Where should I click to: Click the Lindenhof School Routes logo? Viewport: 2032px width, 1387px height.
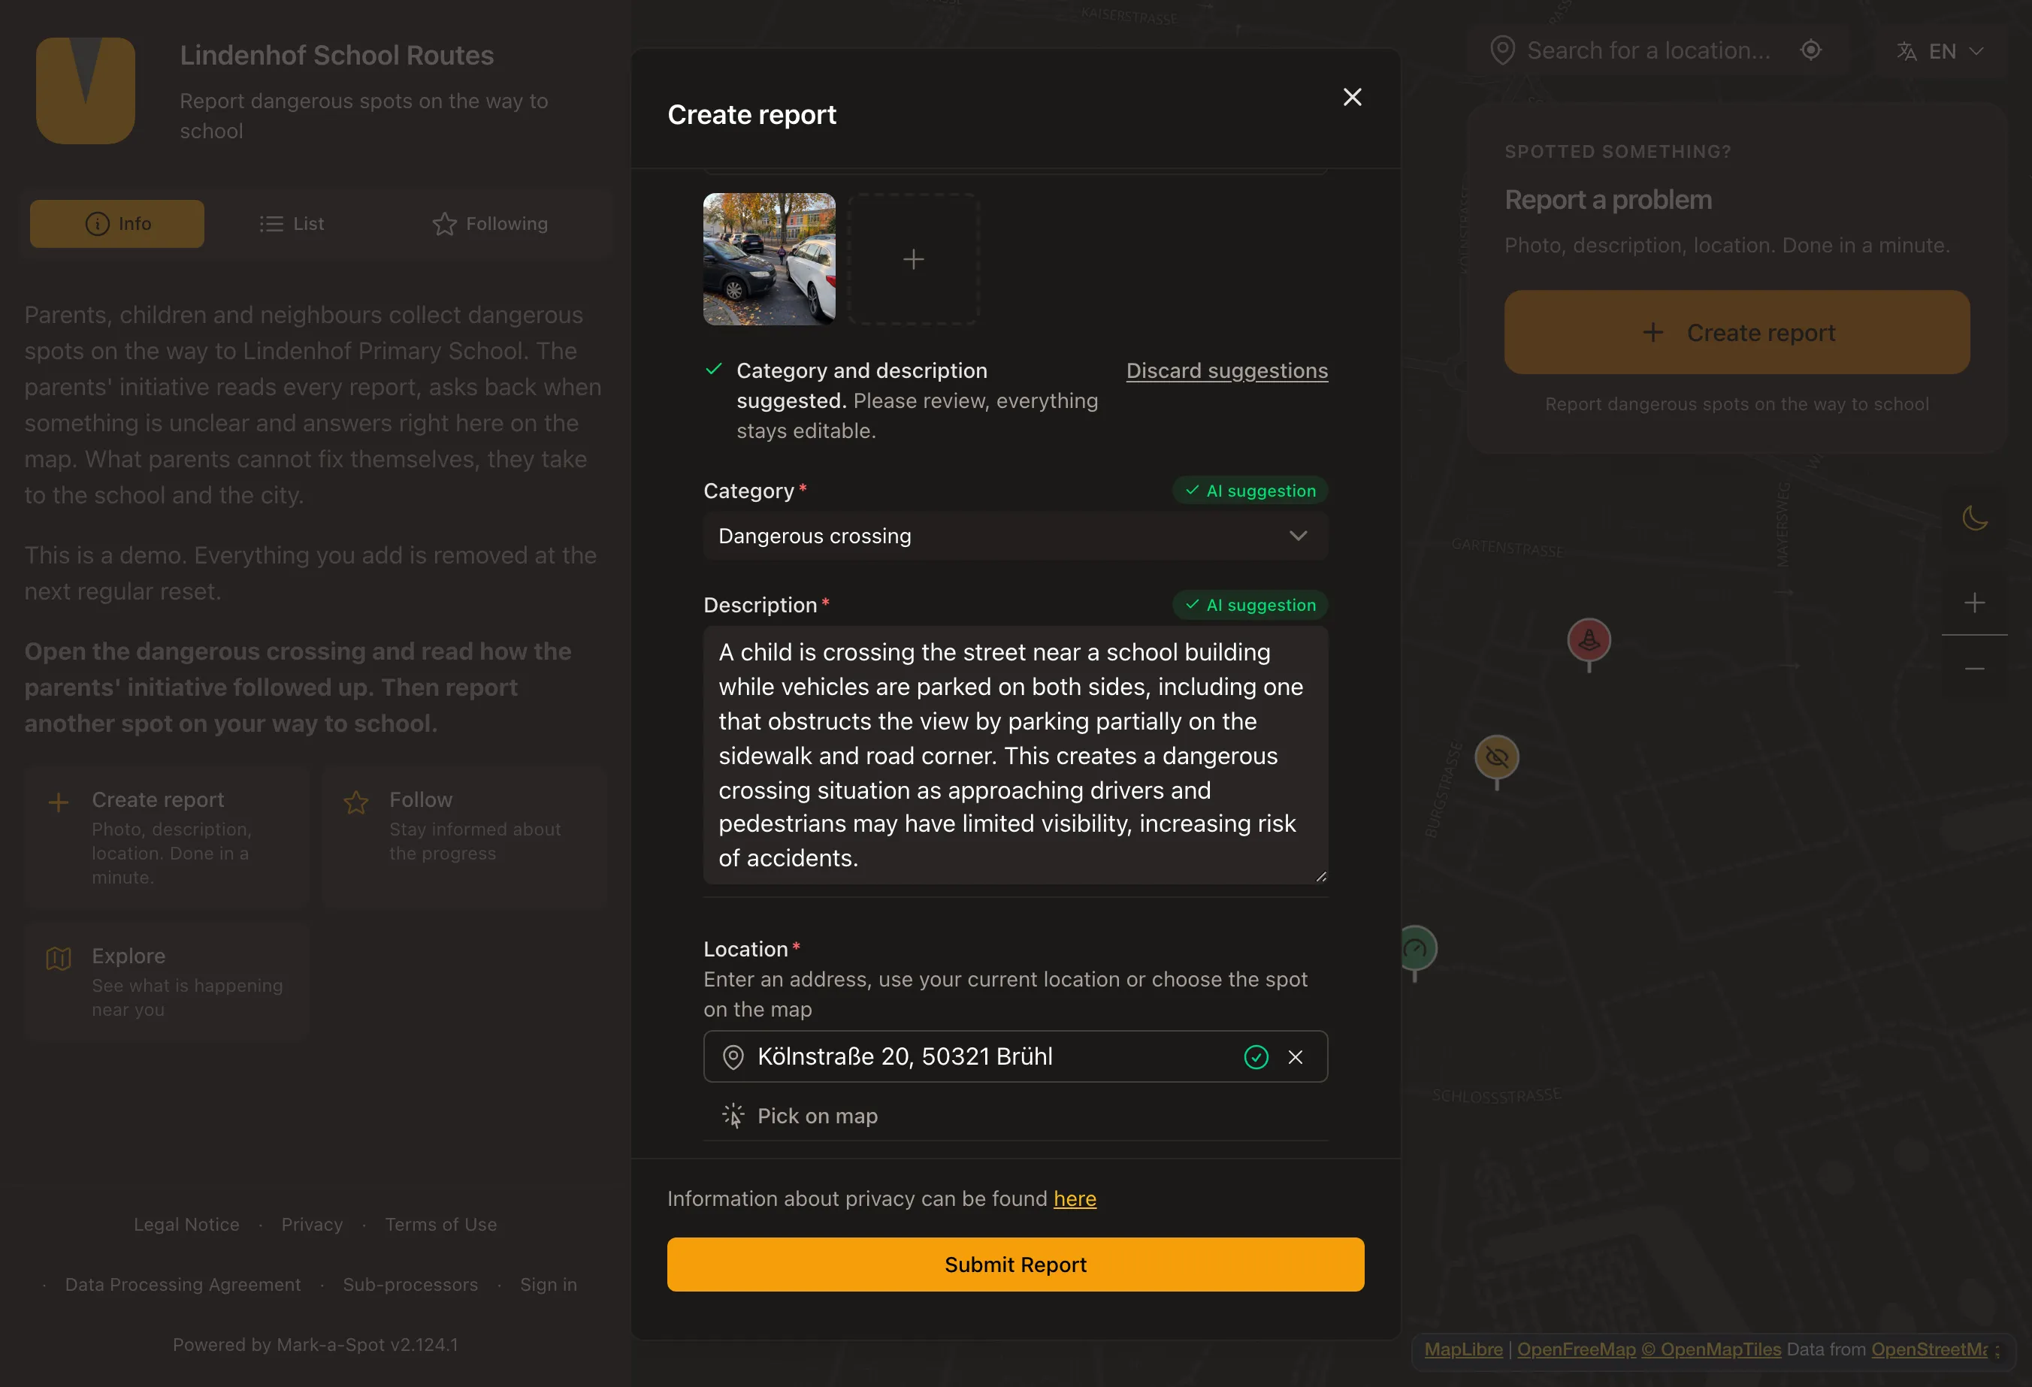pos(86,90)
